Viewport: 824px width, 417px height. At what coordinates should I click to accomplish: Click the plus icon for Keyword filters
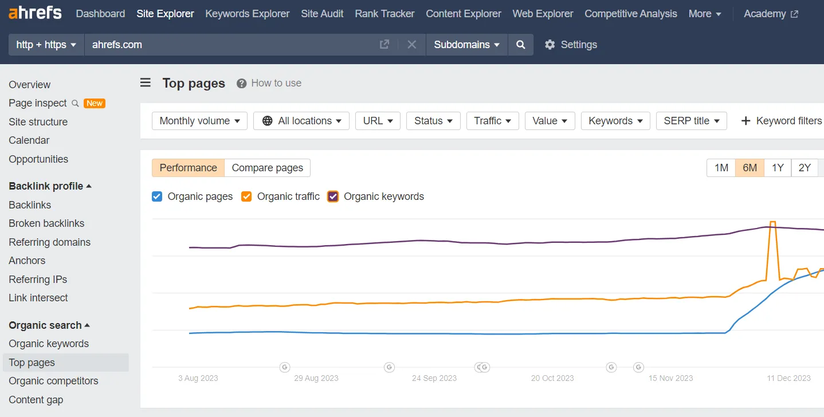(745, 121)
